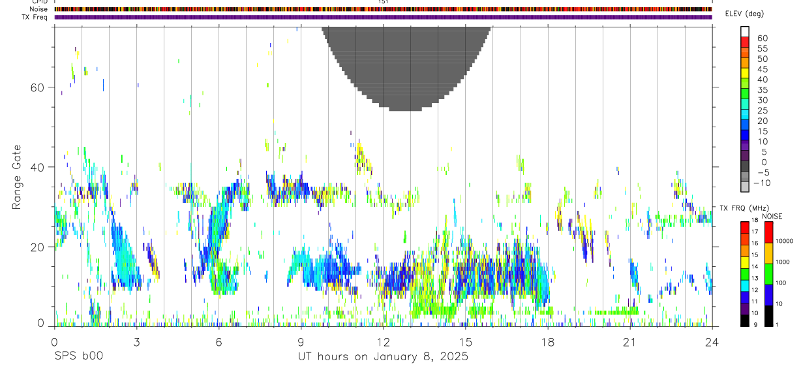Click the 24 tick on the UT hours axis

pos(712,342)
